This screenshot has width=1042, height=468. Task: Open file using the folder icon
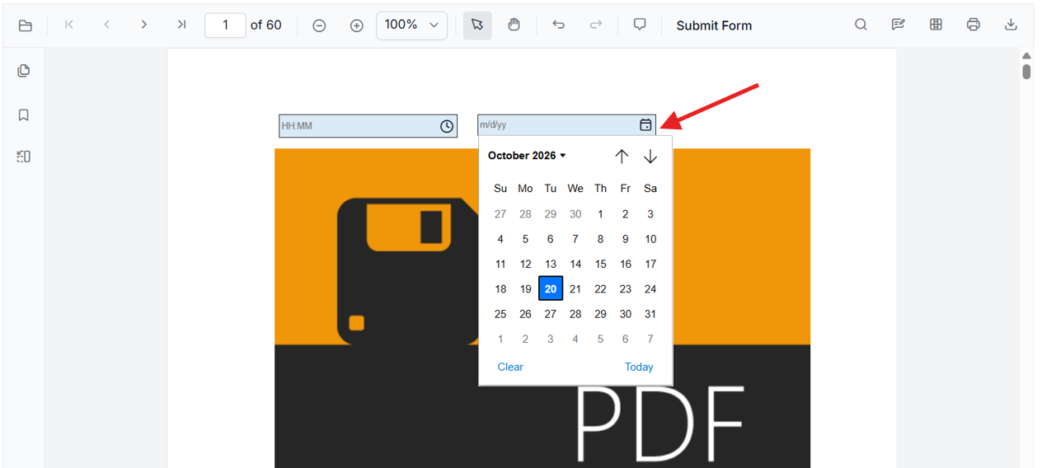point(26,26)
